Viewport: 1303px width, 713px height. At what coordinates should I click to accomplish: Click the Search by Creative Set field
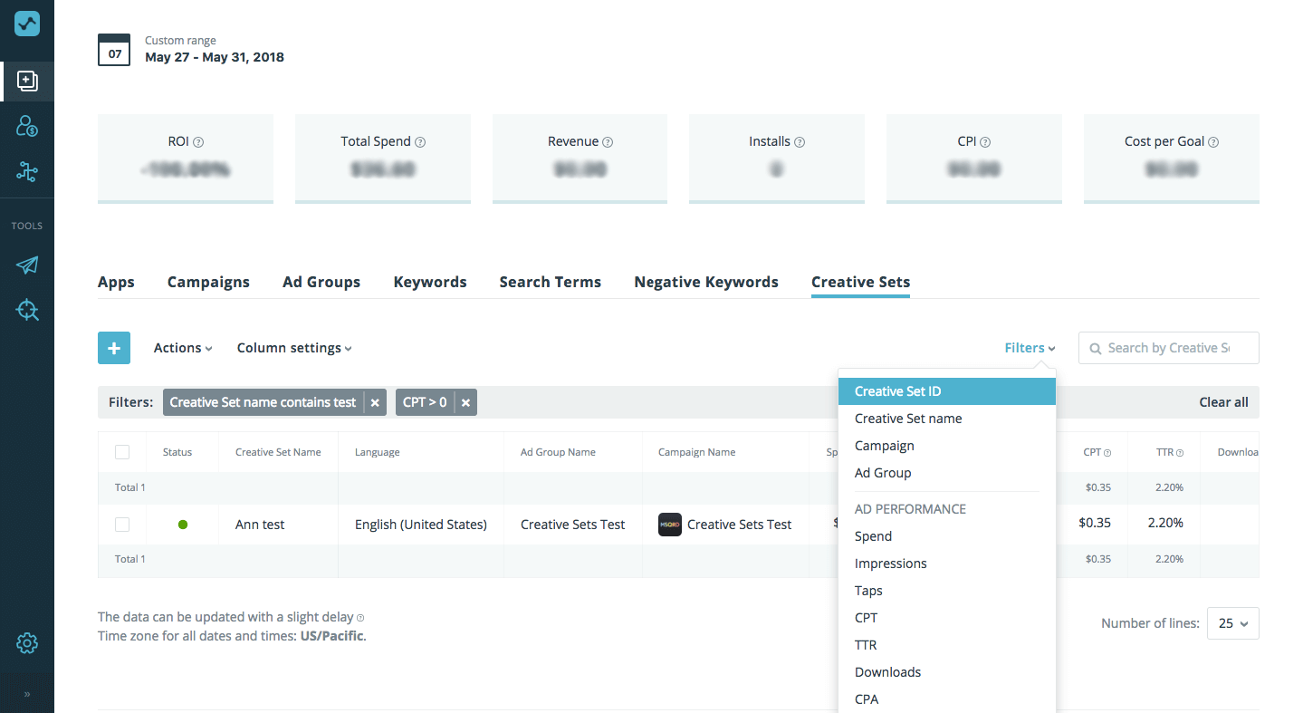point(1168,348)
